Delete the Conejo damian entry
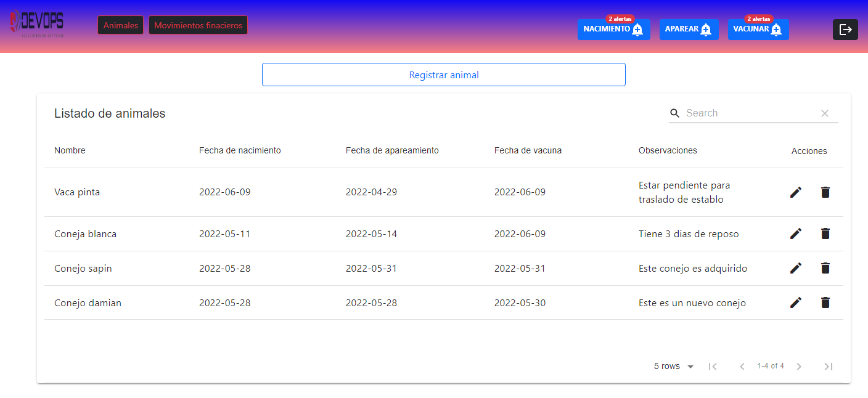The image size is (868, 398). click(825, 303)
